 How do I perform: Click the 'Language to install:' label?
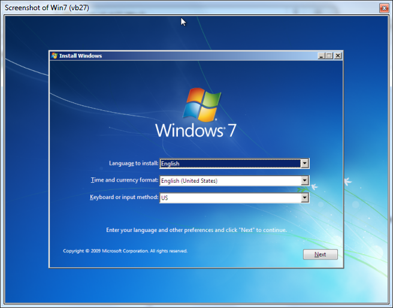pos(134,164)
